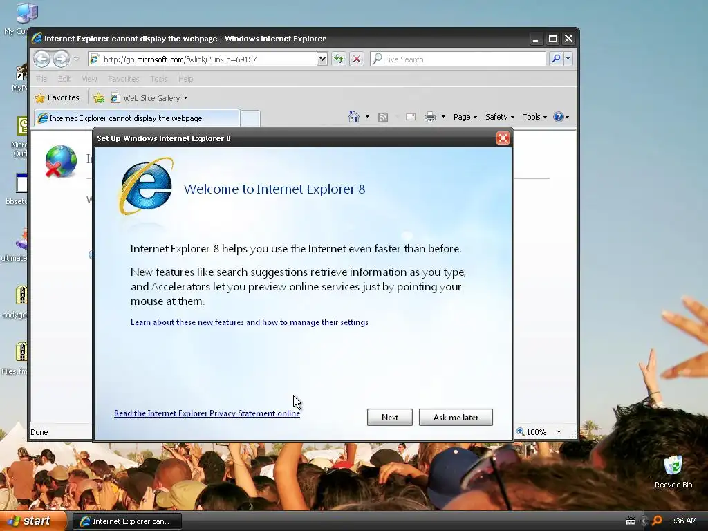This screenshot has width=708, height=531.
Task: Click the Favorites star button
Action: click(57, 98)
